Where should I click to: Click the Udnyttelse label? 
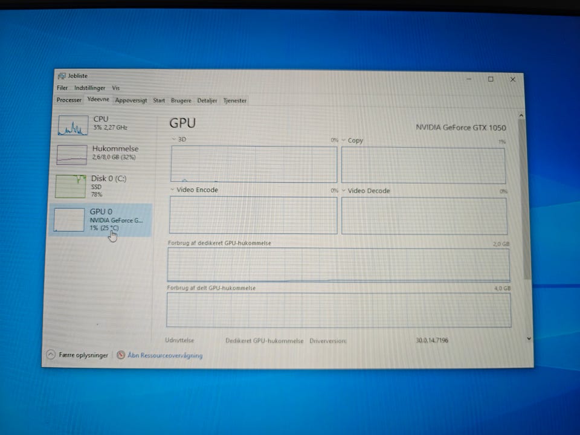point(179,340)
